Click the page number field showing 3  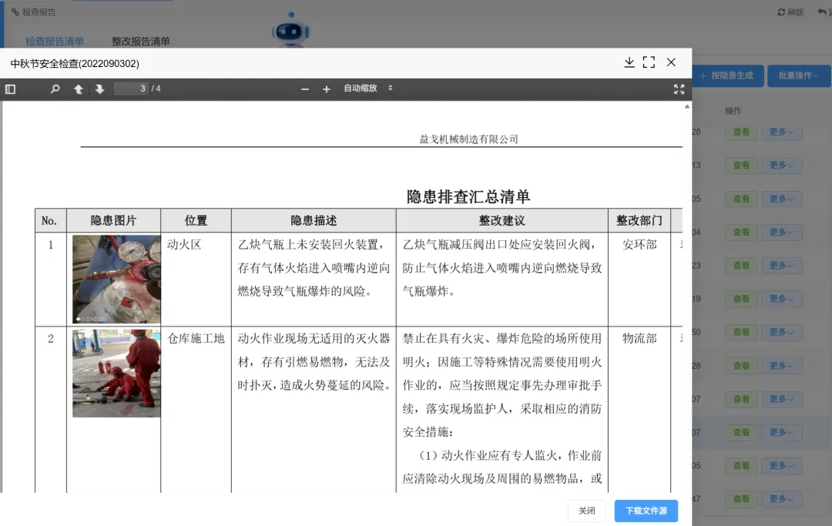131,89
